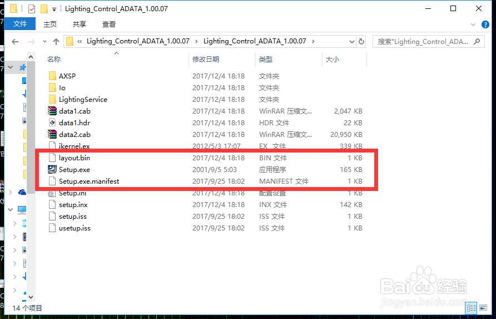Switch to the 共享 ribbon tab
Screen dimensions: 496x319
80,24
